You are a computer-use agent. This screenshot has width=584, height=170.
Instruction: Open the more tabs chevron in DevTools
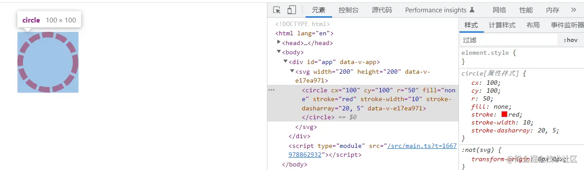(x=573, y=10)
